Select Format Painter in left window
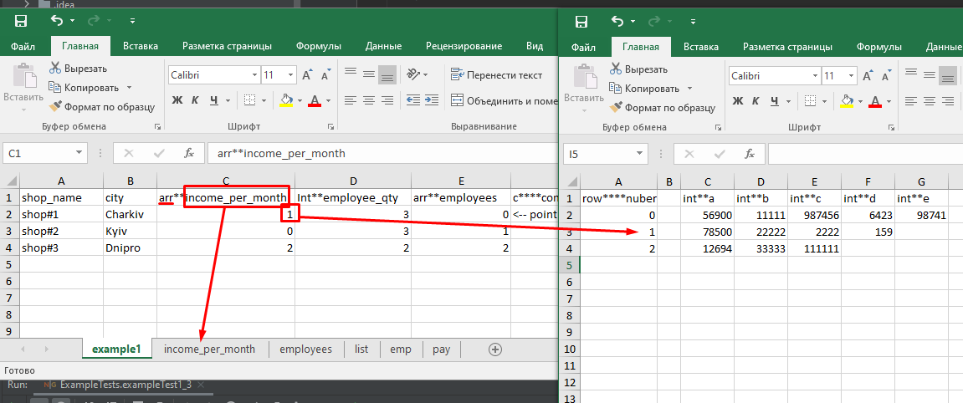The image size is (963, 403). pos(102,107)
